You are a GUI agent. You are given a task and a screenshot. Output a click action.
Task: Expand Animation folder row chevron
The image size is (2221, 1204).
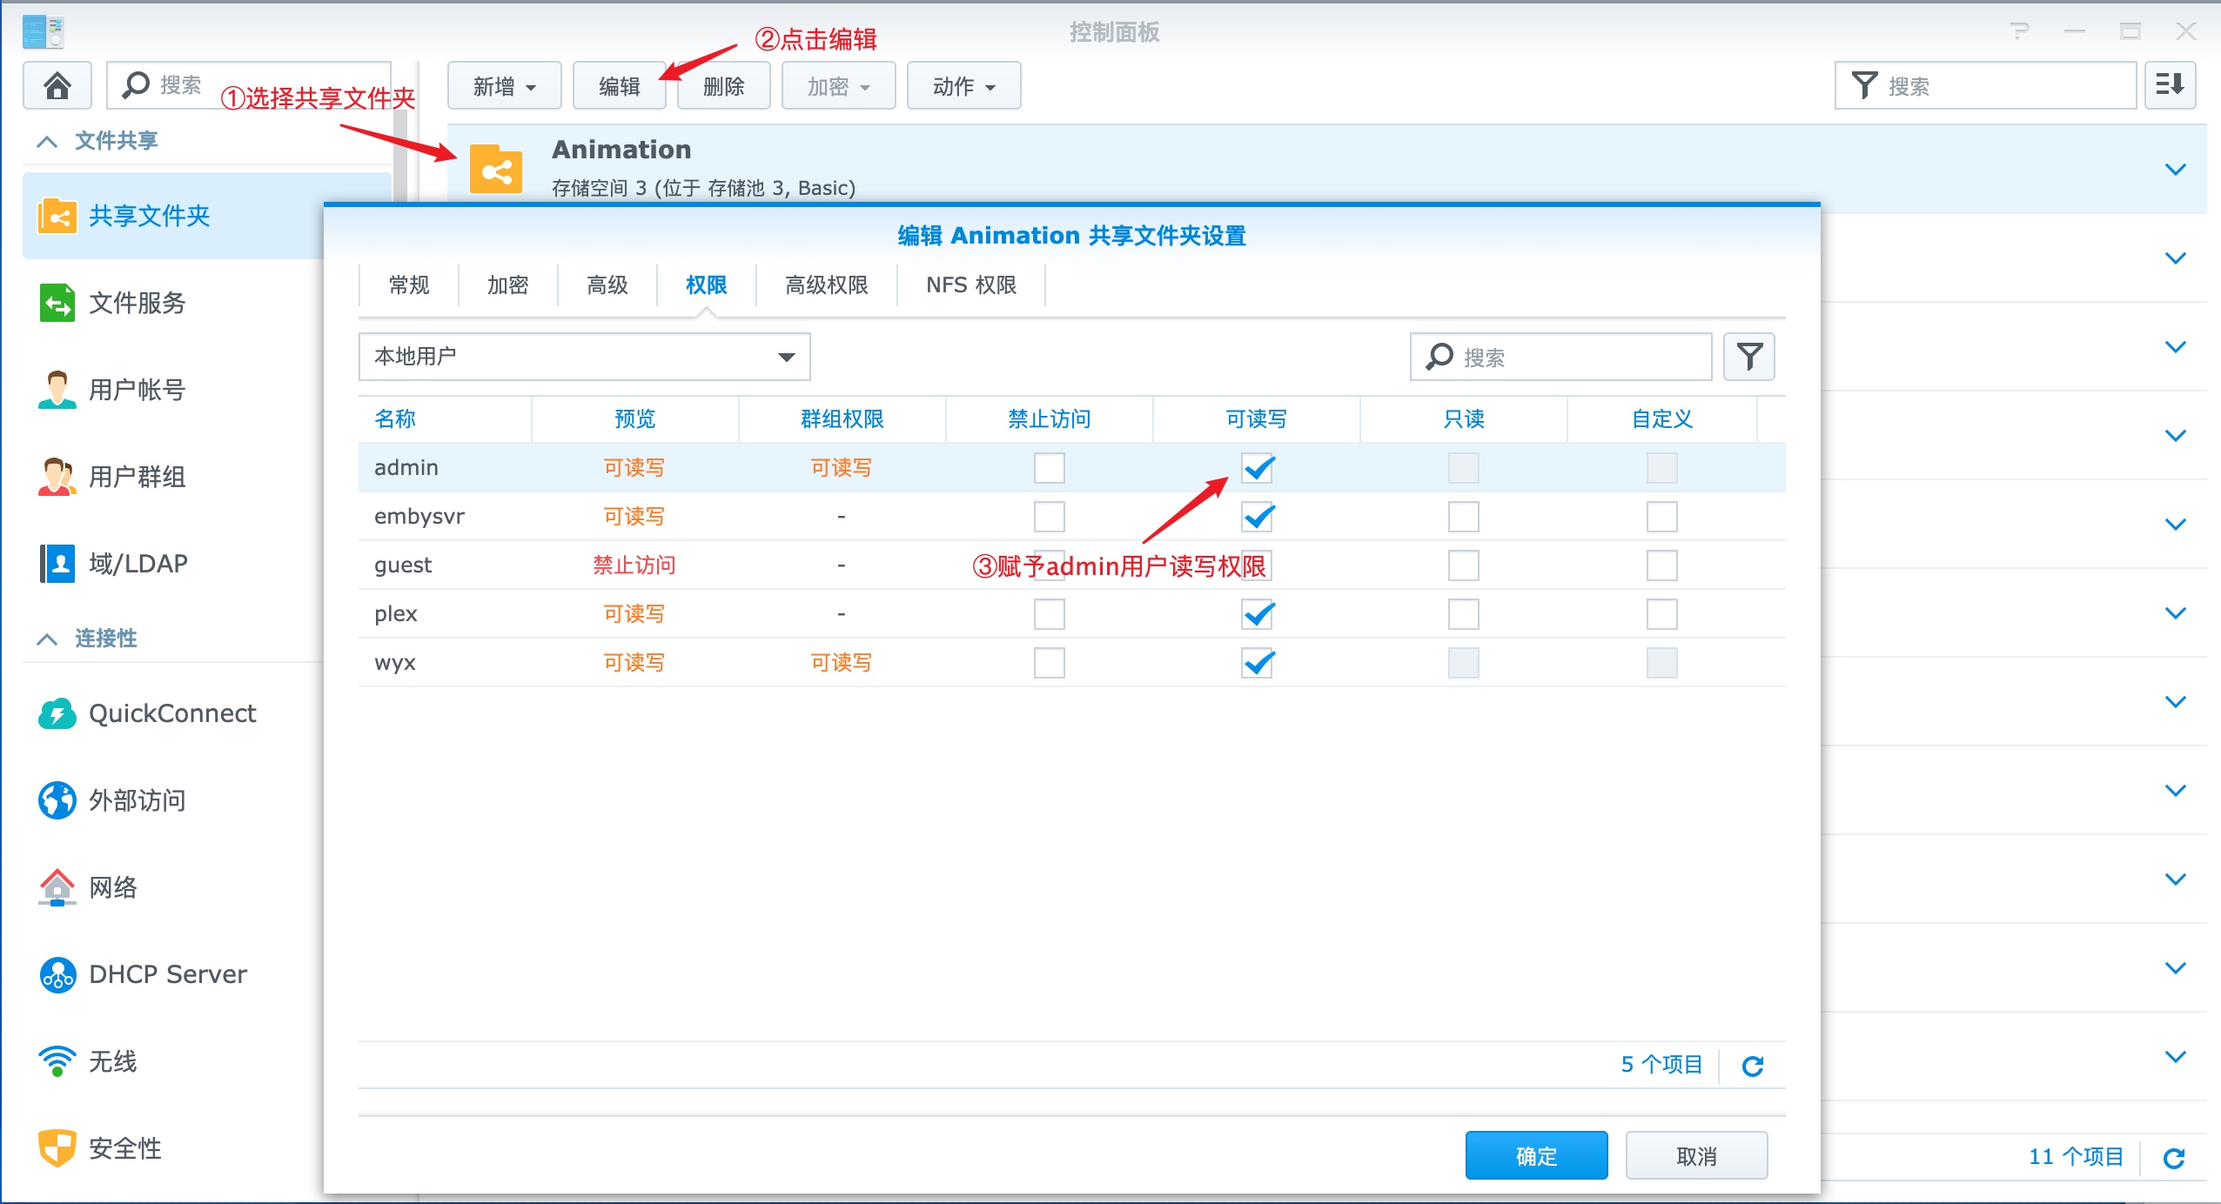(x=2175, y=170)
